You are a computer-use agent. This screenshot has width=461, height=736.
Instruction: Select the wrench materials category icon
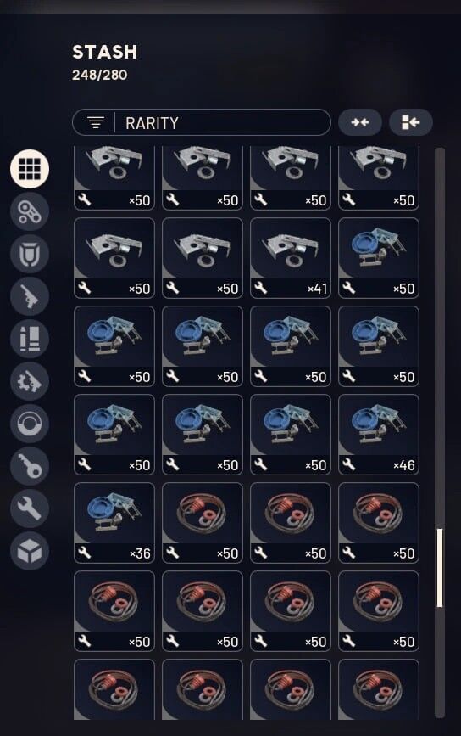(30, 508)
